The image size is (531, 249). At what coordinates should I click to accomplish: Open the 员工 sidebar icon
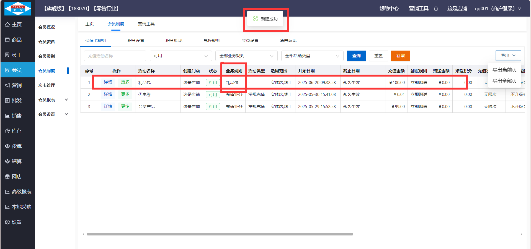7,55
